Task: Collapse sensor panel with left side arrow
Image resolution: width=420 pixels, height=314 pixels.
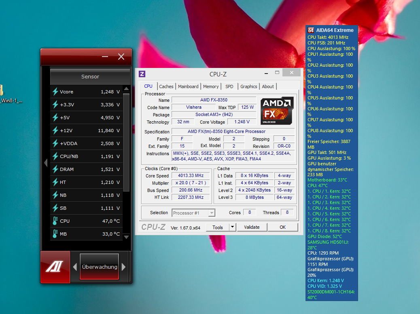Action: [x=46, y=162]
